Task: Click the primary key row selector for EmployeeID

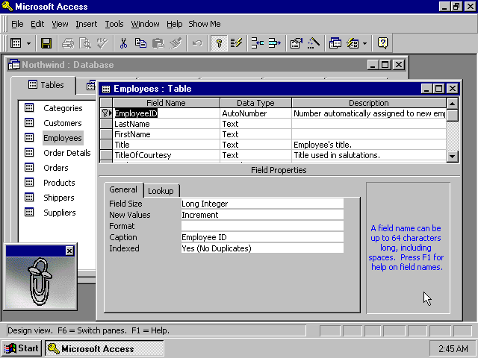Action: click(106, 113)
